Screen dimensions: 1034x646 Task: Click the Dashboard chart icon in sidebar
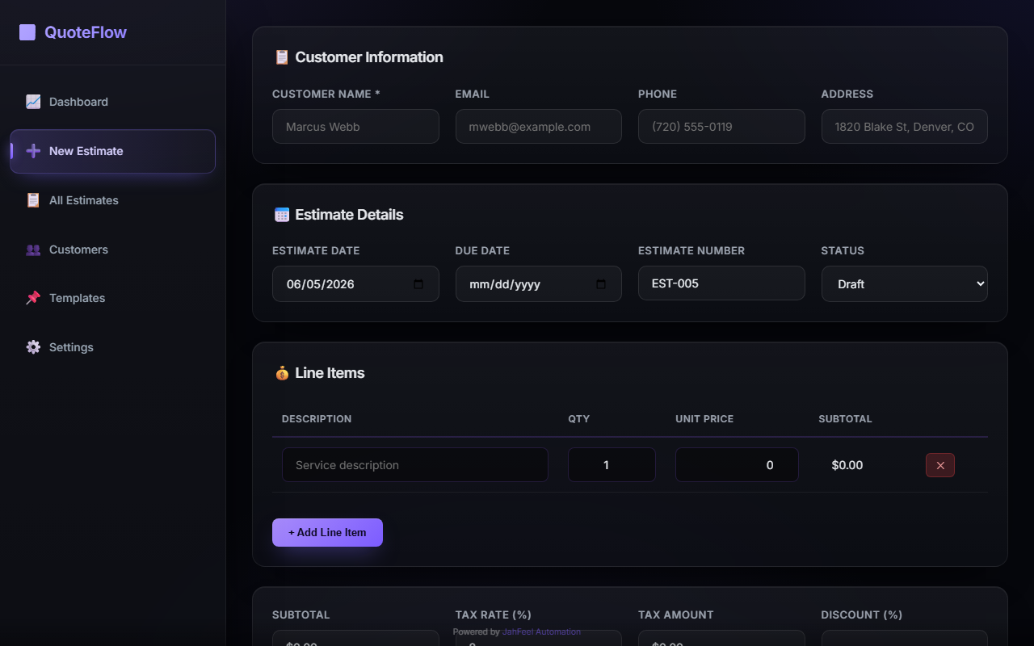tap(33, 102)
